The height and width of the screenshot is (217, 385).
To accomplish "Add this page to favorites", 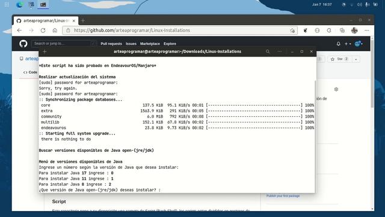I will coord(292,31).
